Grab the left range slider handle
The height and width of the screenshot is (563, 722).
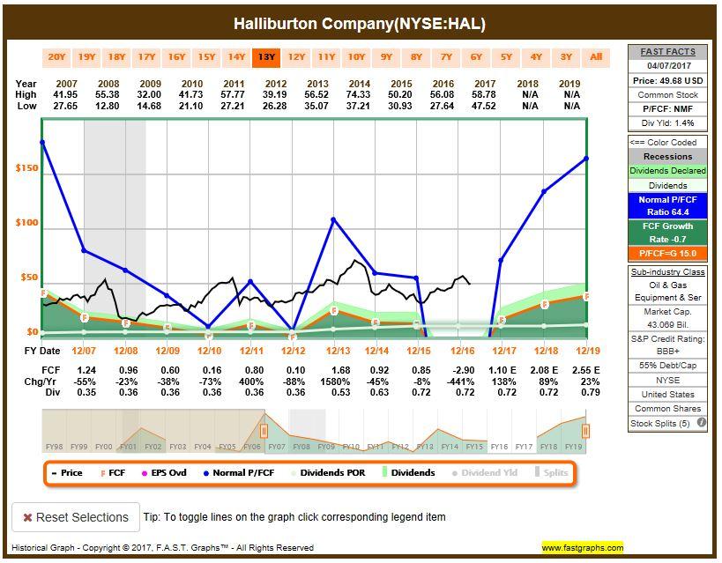(264, 432)
